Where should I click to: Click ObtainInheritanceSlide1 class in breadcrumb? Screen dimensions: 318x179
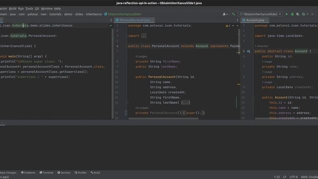pos(123,14)
